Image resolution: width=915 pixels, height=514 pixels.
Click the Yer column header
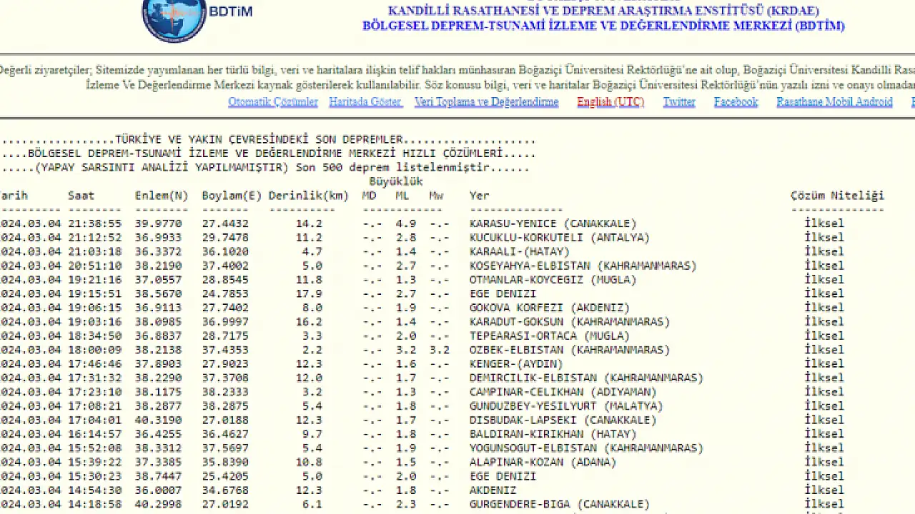click(x=479, y=196)
